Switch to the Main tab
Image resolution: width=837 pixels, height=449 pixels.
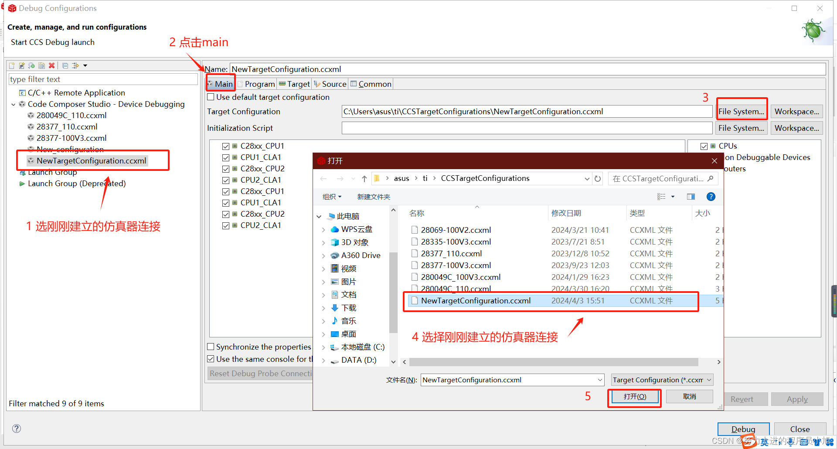tap(221, 84)
